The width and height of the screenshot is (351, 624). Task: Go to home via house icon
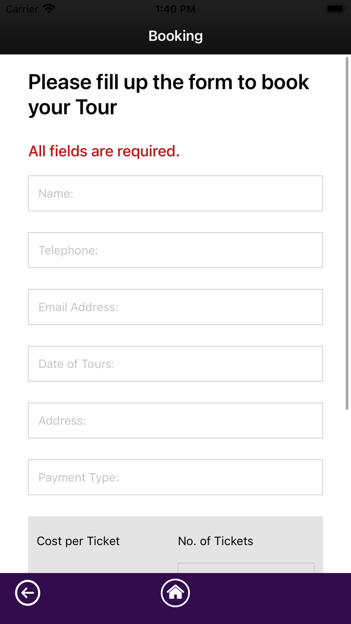[175, 593]
